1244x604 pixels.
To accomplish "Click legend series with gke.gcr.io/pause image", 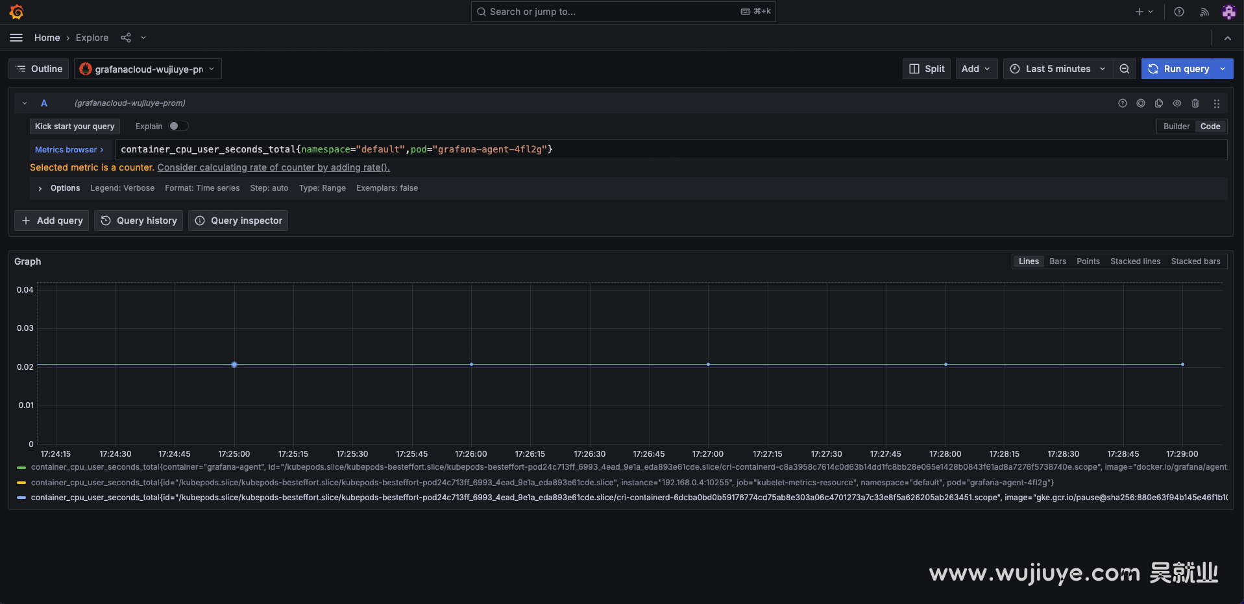I will (x=629, y=498).
